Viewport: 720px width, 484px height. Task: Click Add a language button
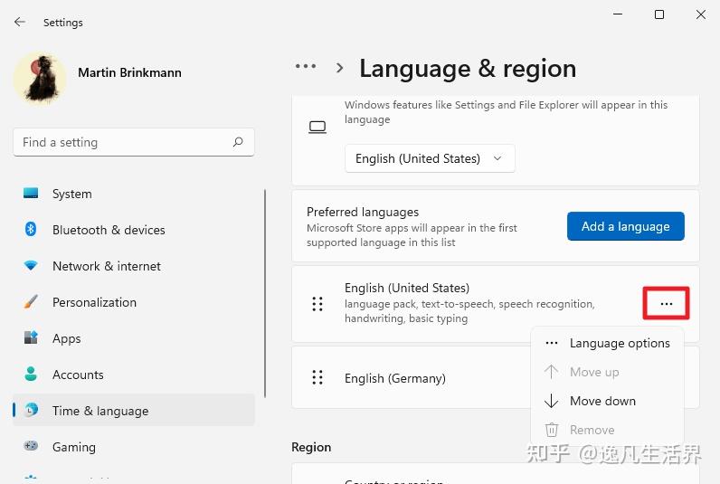(625, 226)
